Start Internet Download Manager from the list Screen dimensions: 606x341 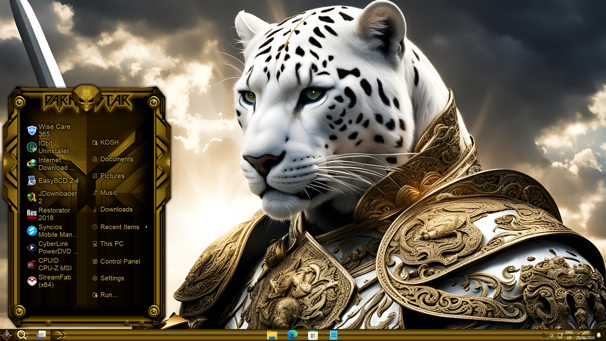coord(53,164)
